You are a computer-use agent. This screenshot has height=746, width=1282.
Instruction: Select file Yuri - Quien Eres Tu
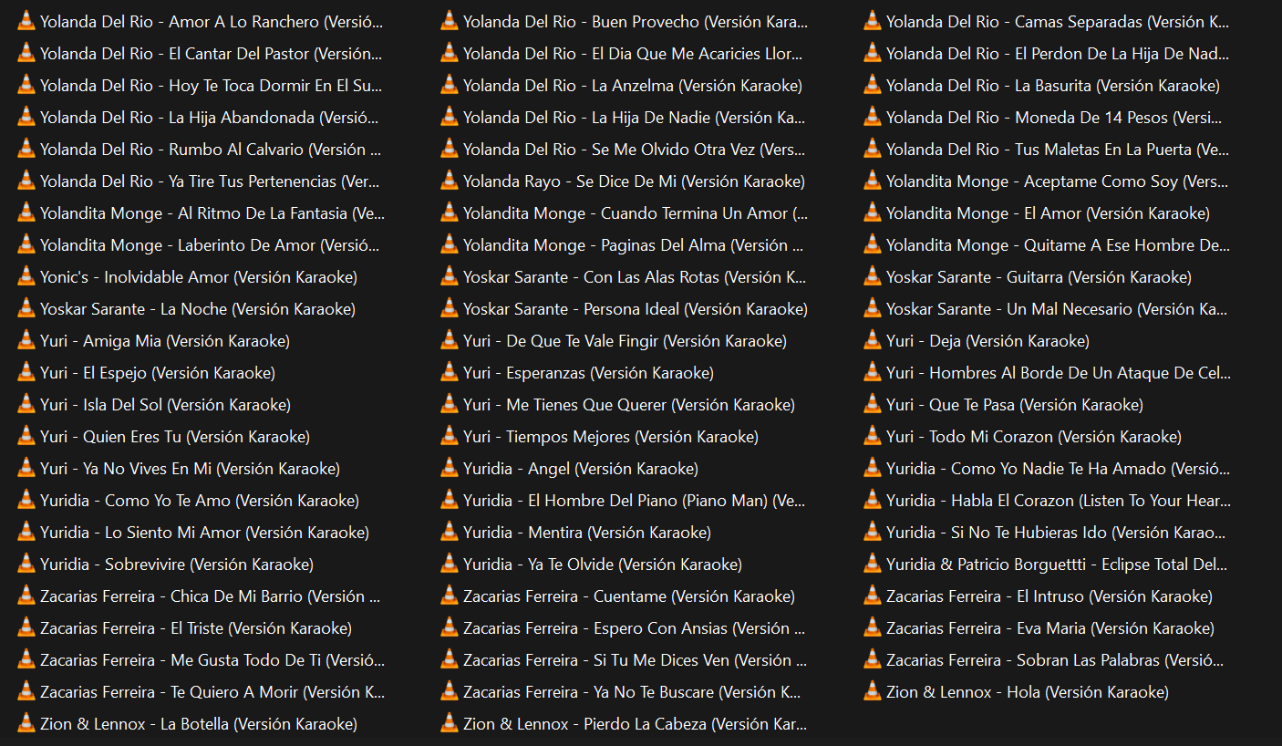coord(164,436)
